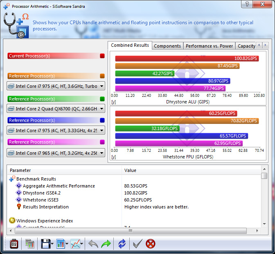Select the Results Interpretation row

click(45, 207)
